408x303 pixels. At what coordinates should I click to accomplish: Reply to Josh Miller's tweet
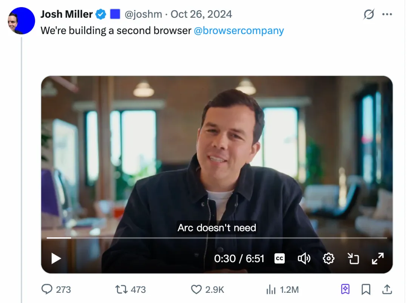(x=47, y=289)
